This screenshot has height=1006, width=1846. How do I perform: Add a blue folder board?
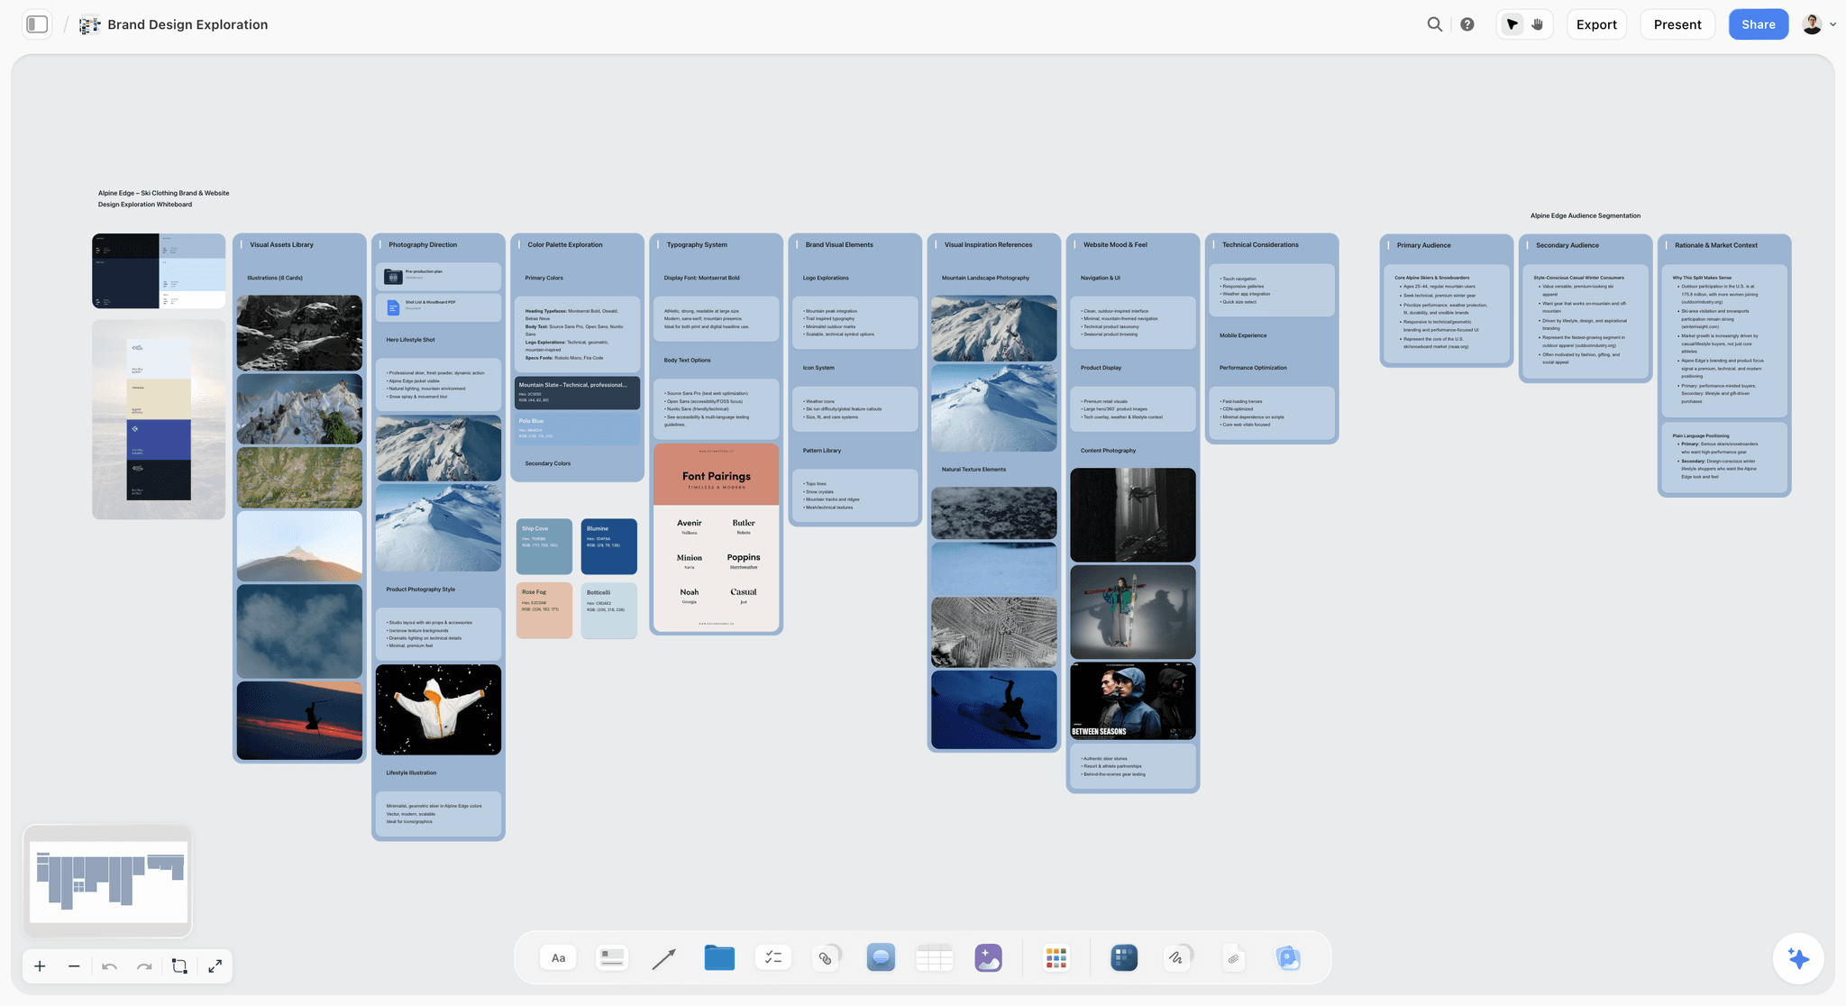719,958
